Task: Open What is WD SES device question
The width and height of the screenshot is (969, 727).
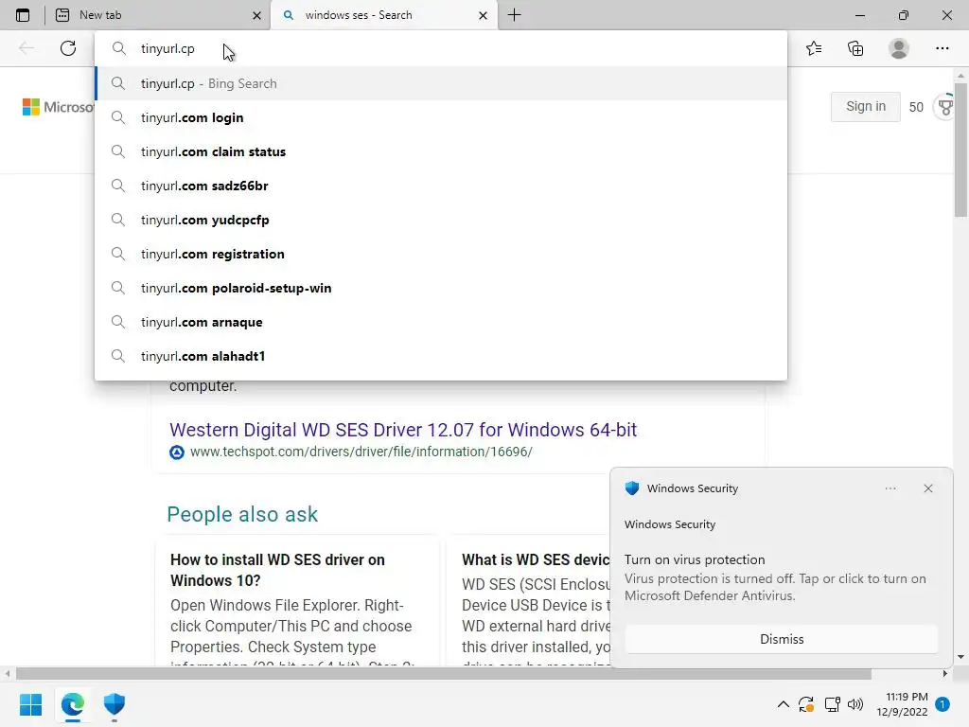Action: [x=536, y=559]
